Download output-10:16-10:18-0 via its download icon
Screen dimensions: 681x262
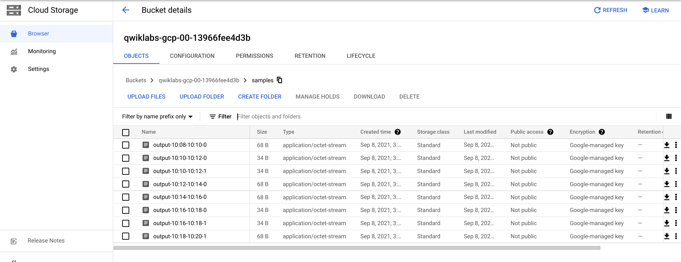667,210
